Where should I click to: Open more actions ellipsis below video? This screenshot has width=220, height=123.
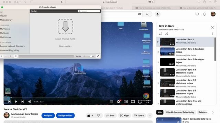tap(150, 115)
